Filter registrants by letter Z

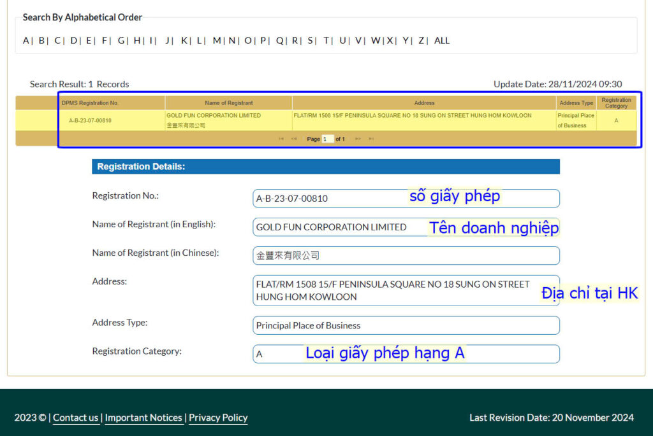point(422,41)
